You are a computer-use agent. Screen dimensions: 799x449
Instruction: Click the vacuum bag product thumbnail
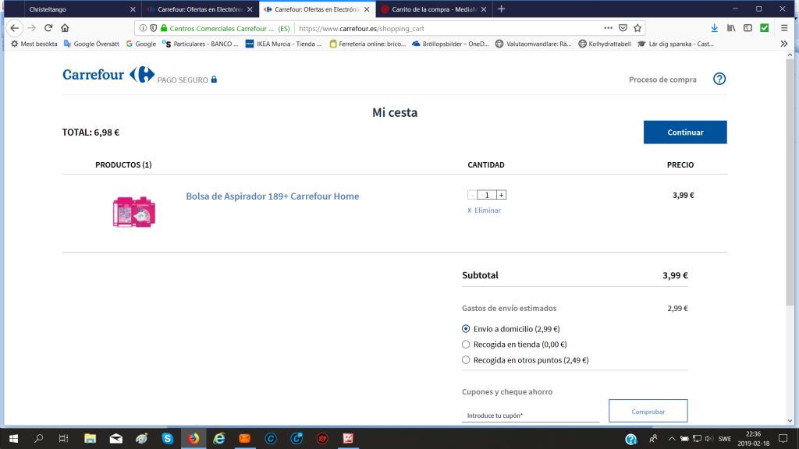pyautogui.click(x=134, y=211)
